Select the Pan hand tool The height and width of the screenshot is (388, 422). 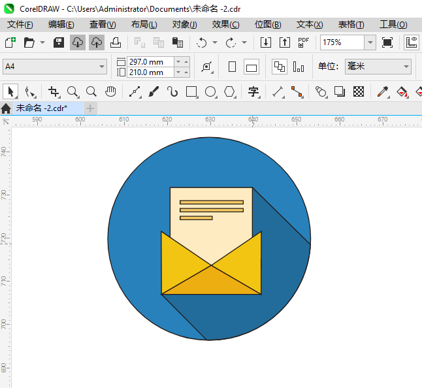[x=110, y=91]
